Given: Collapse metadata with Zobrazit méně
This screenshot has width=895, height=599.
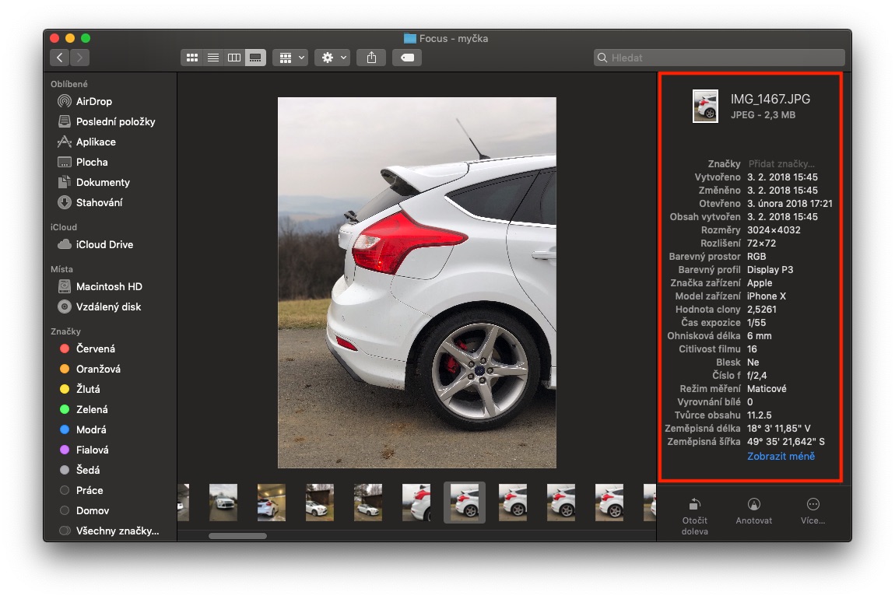Looking at the screenshot, I should pyautogui.click(x=781, y=456).
